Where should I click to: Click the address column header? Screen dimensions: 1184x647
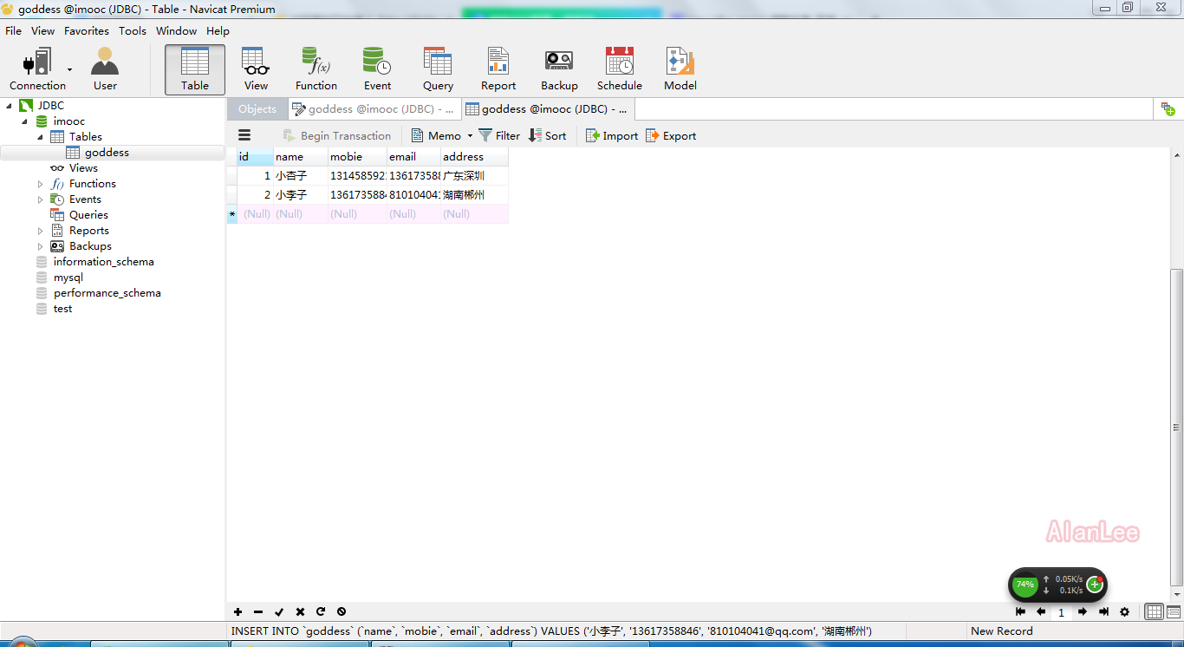click(474, 157)
